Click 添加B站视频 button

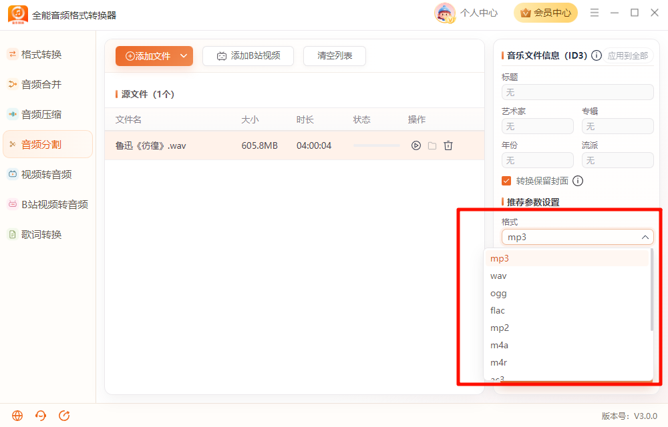pyautogui.click(x=248, y=56)
